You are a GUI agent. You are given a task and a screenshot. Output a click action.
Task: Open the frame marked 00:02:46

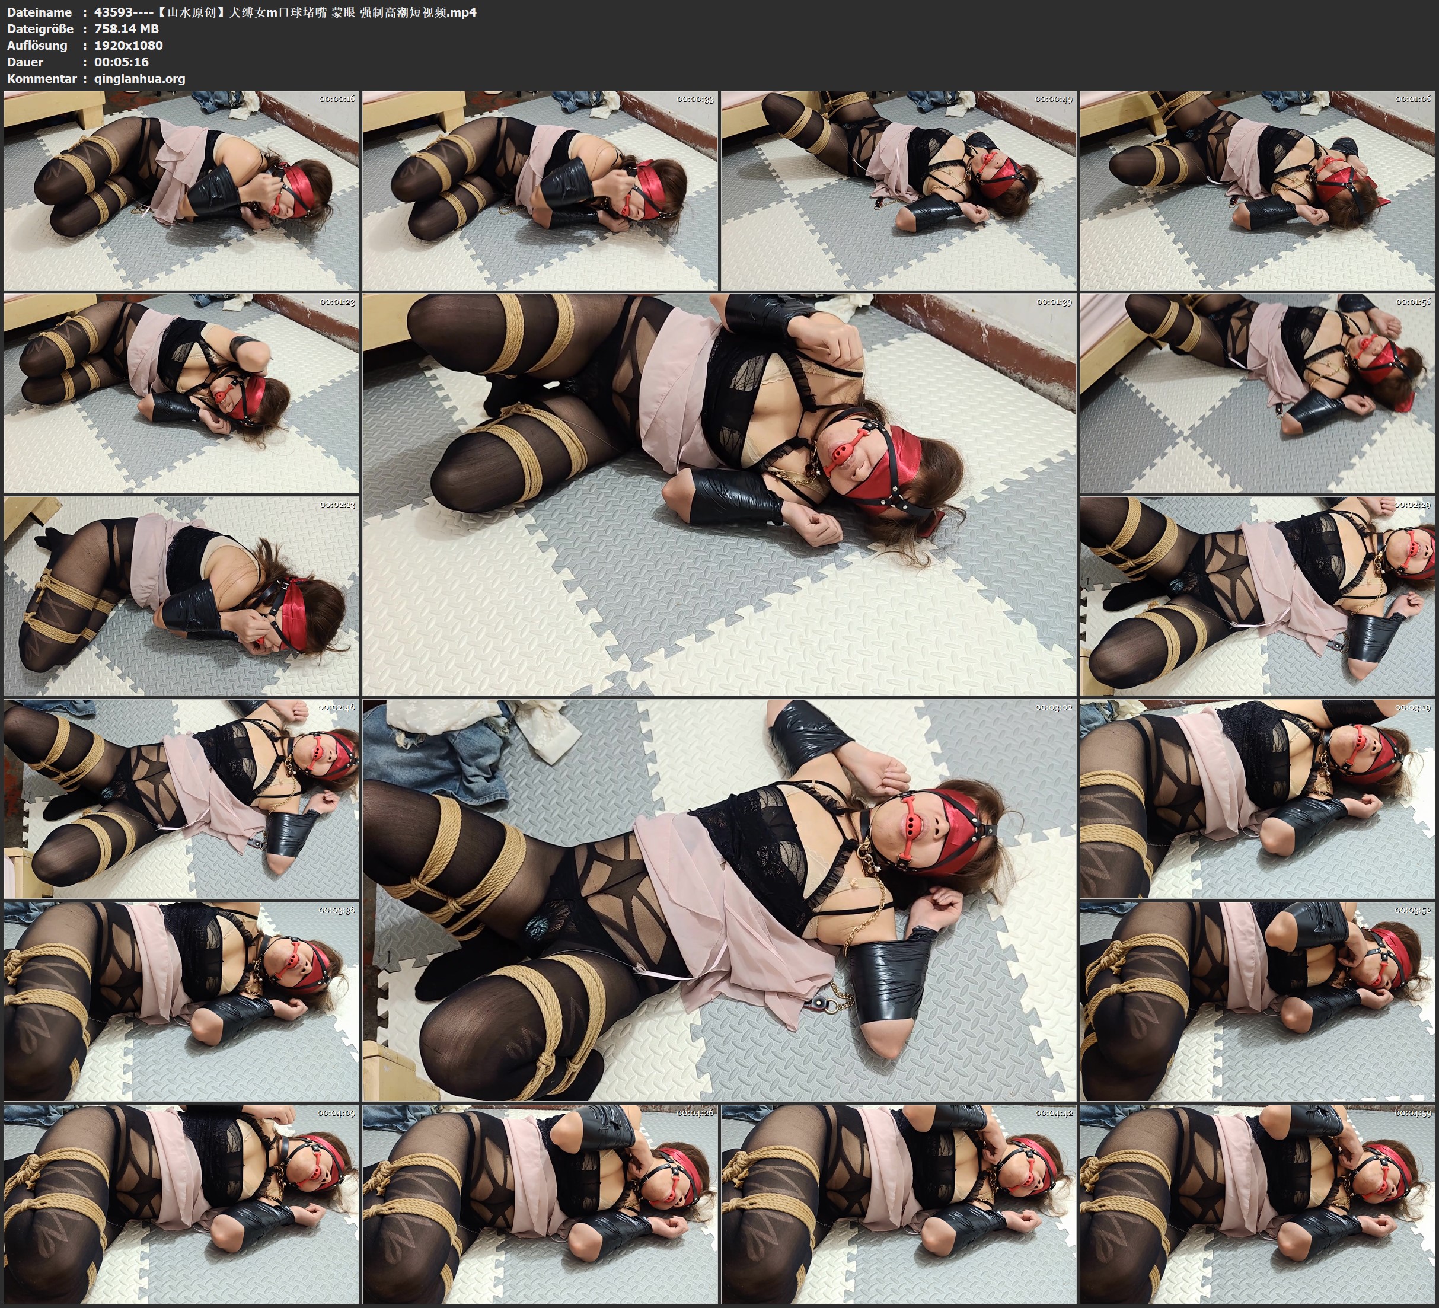(181, 798)
